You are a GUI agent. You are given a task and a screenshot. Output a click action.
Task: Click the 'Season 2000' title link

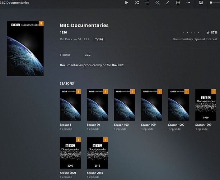click(68, 173)
